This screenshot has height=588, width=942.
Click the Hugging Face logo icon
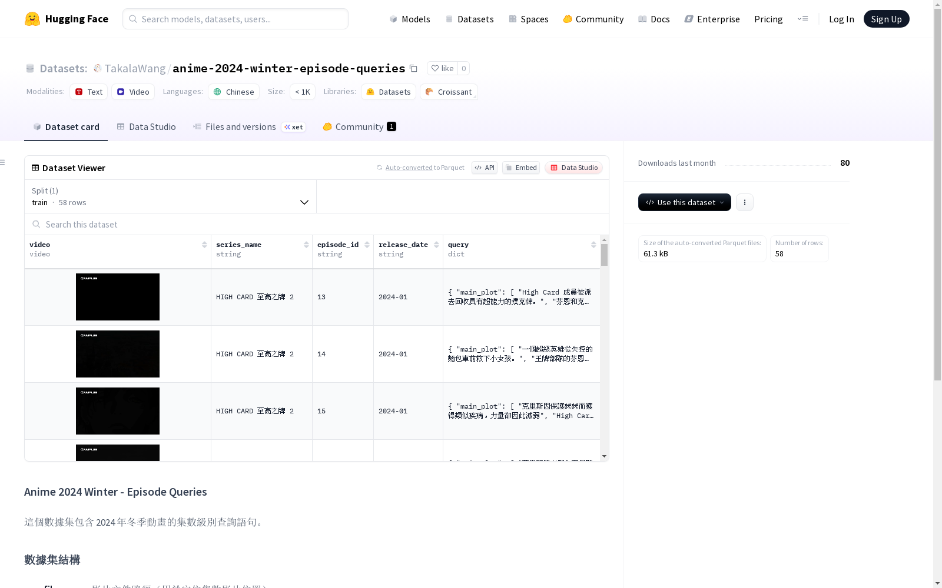point(32,19)
